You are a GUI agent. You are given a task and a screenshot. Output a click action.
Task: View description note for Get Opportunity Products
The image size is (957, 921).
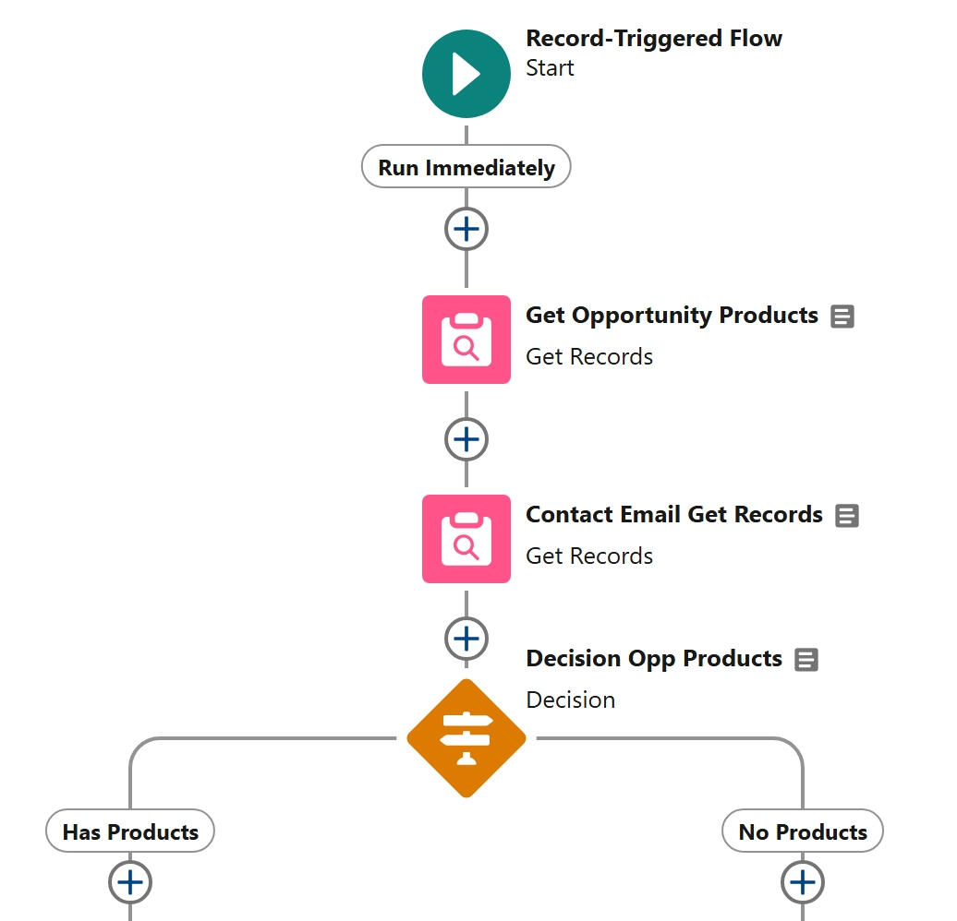tap(842, 317)
